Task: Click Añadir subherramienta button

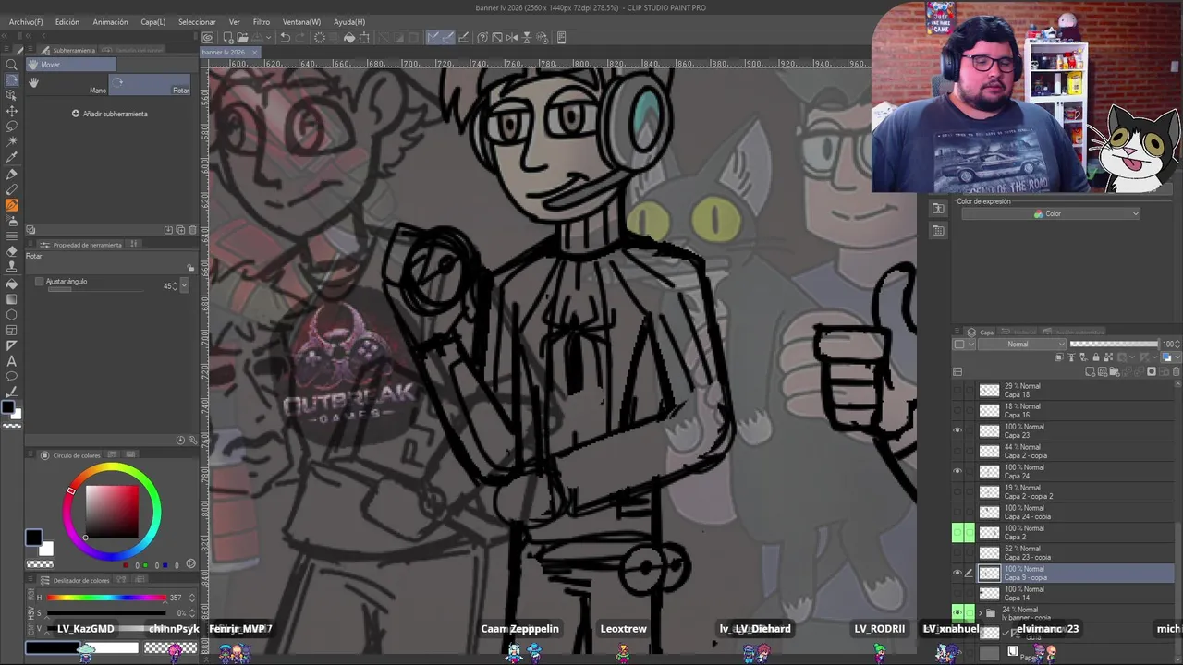Action: (110, 114)
